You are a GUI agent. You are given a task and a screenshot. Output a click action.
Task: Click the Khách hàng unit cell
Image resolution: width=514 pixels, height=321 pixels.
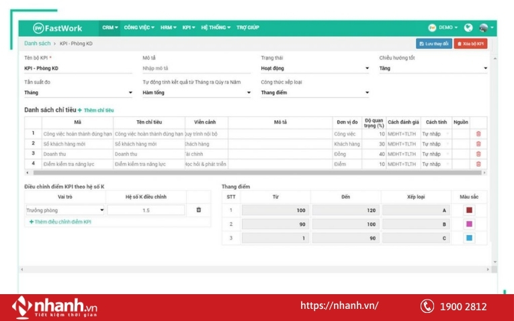[x=347, y=144]
